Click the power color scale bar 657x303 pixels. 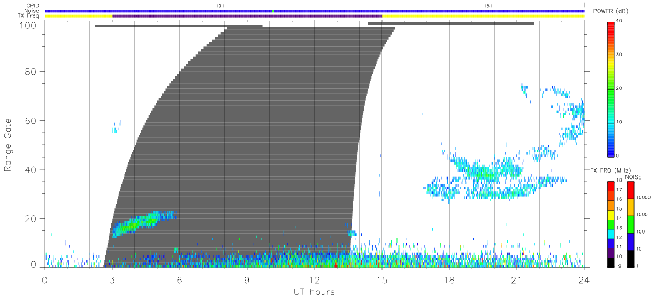pos(611,89)
